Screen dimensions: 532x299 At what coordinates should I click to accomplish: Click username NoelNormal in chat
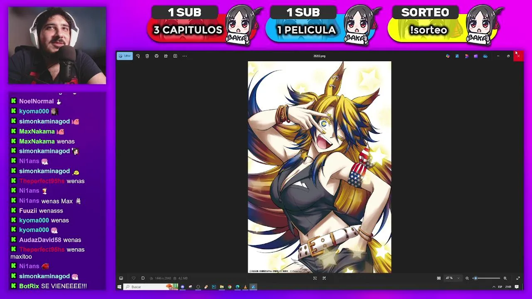pyautogui.click(x=36, y=101)
